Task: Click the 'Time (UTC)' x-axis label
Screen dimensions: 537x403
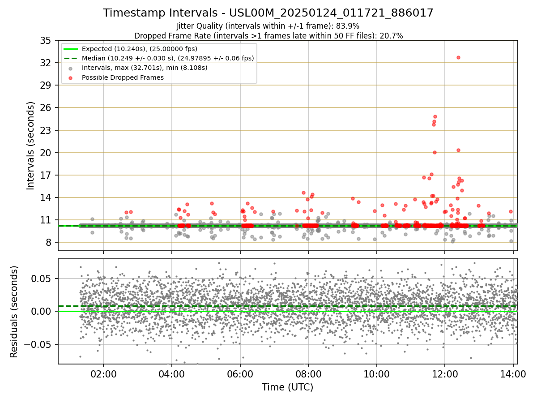Action: pos(287,387)
